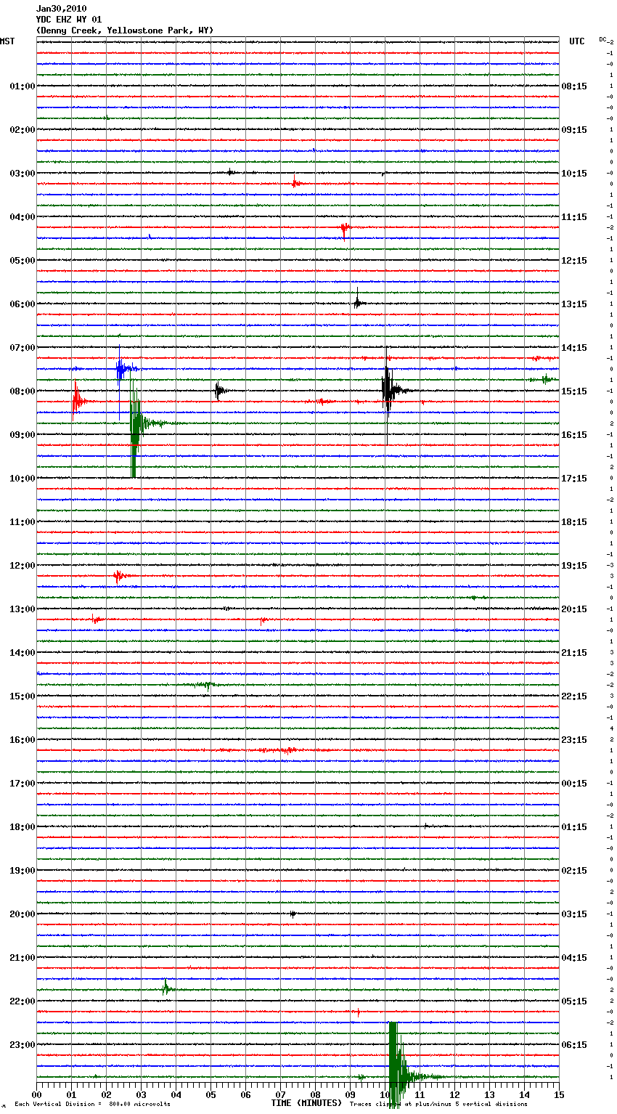Click the "04:15" UTC time label
The width and height of the screenshot is (617, 1114).
pos(574,958)
